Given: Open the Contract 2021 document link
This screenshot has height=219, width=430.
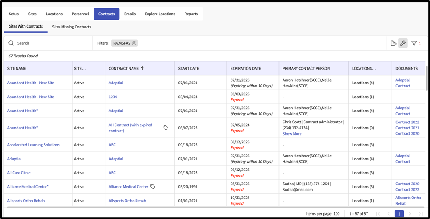Looking at the screenshot, I should 407,128.
